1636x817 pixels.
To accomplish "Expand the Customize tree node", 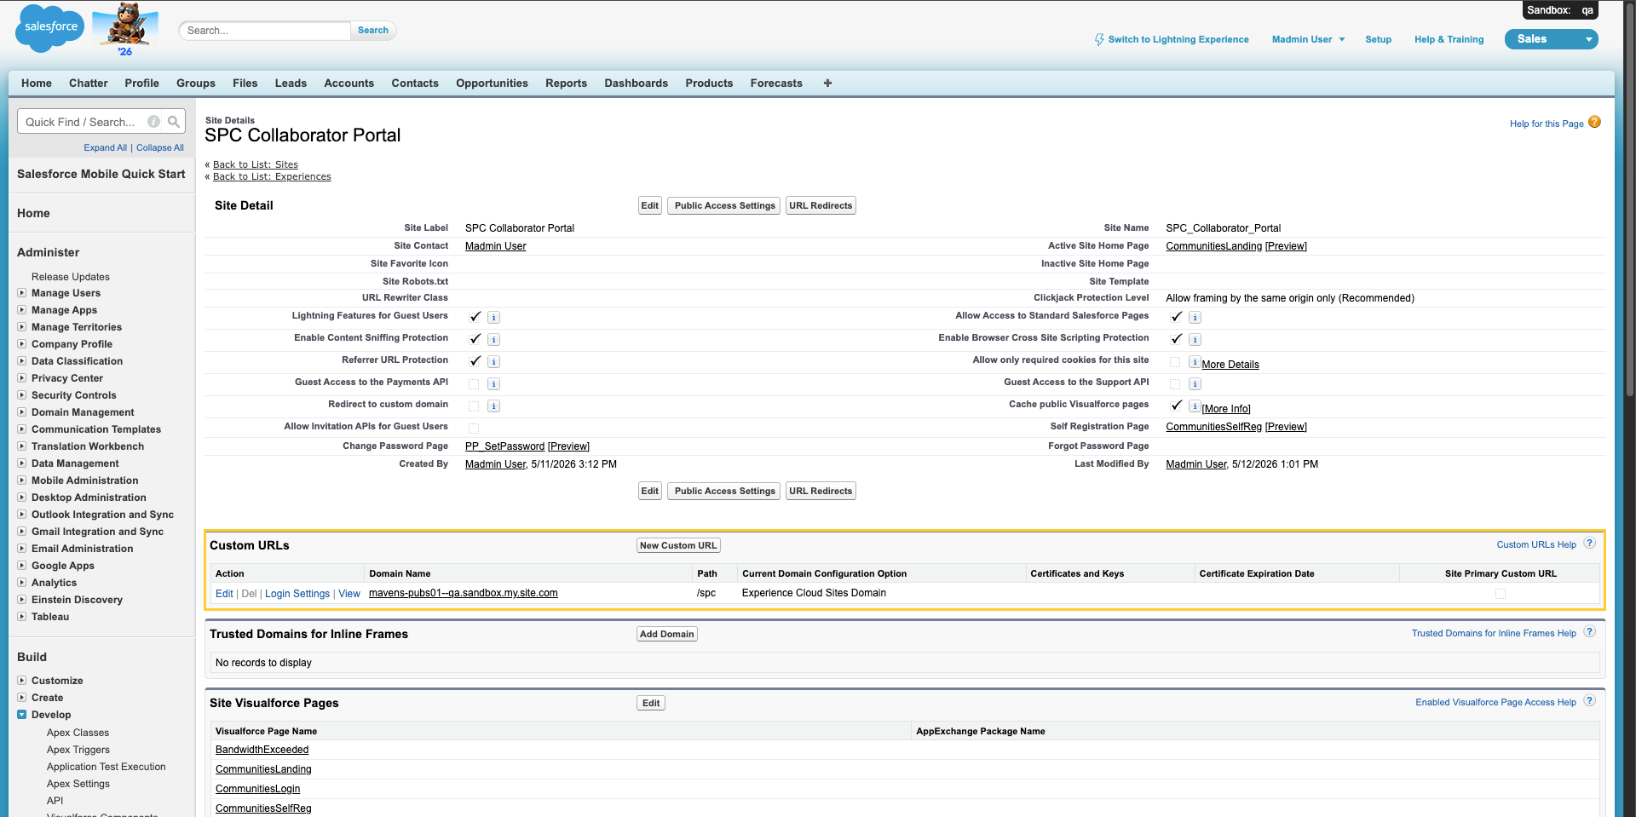I will (x=22, y=681).
